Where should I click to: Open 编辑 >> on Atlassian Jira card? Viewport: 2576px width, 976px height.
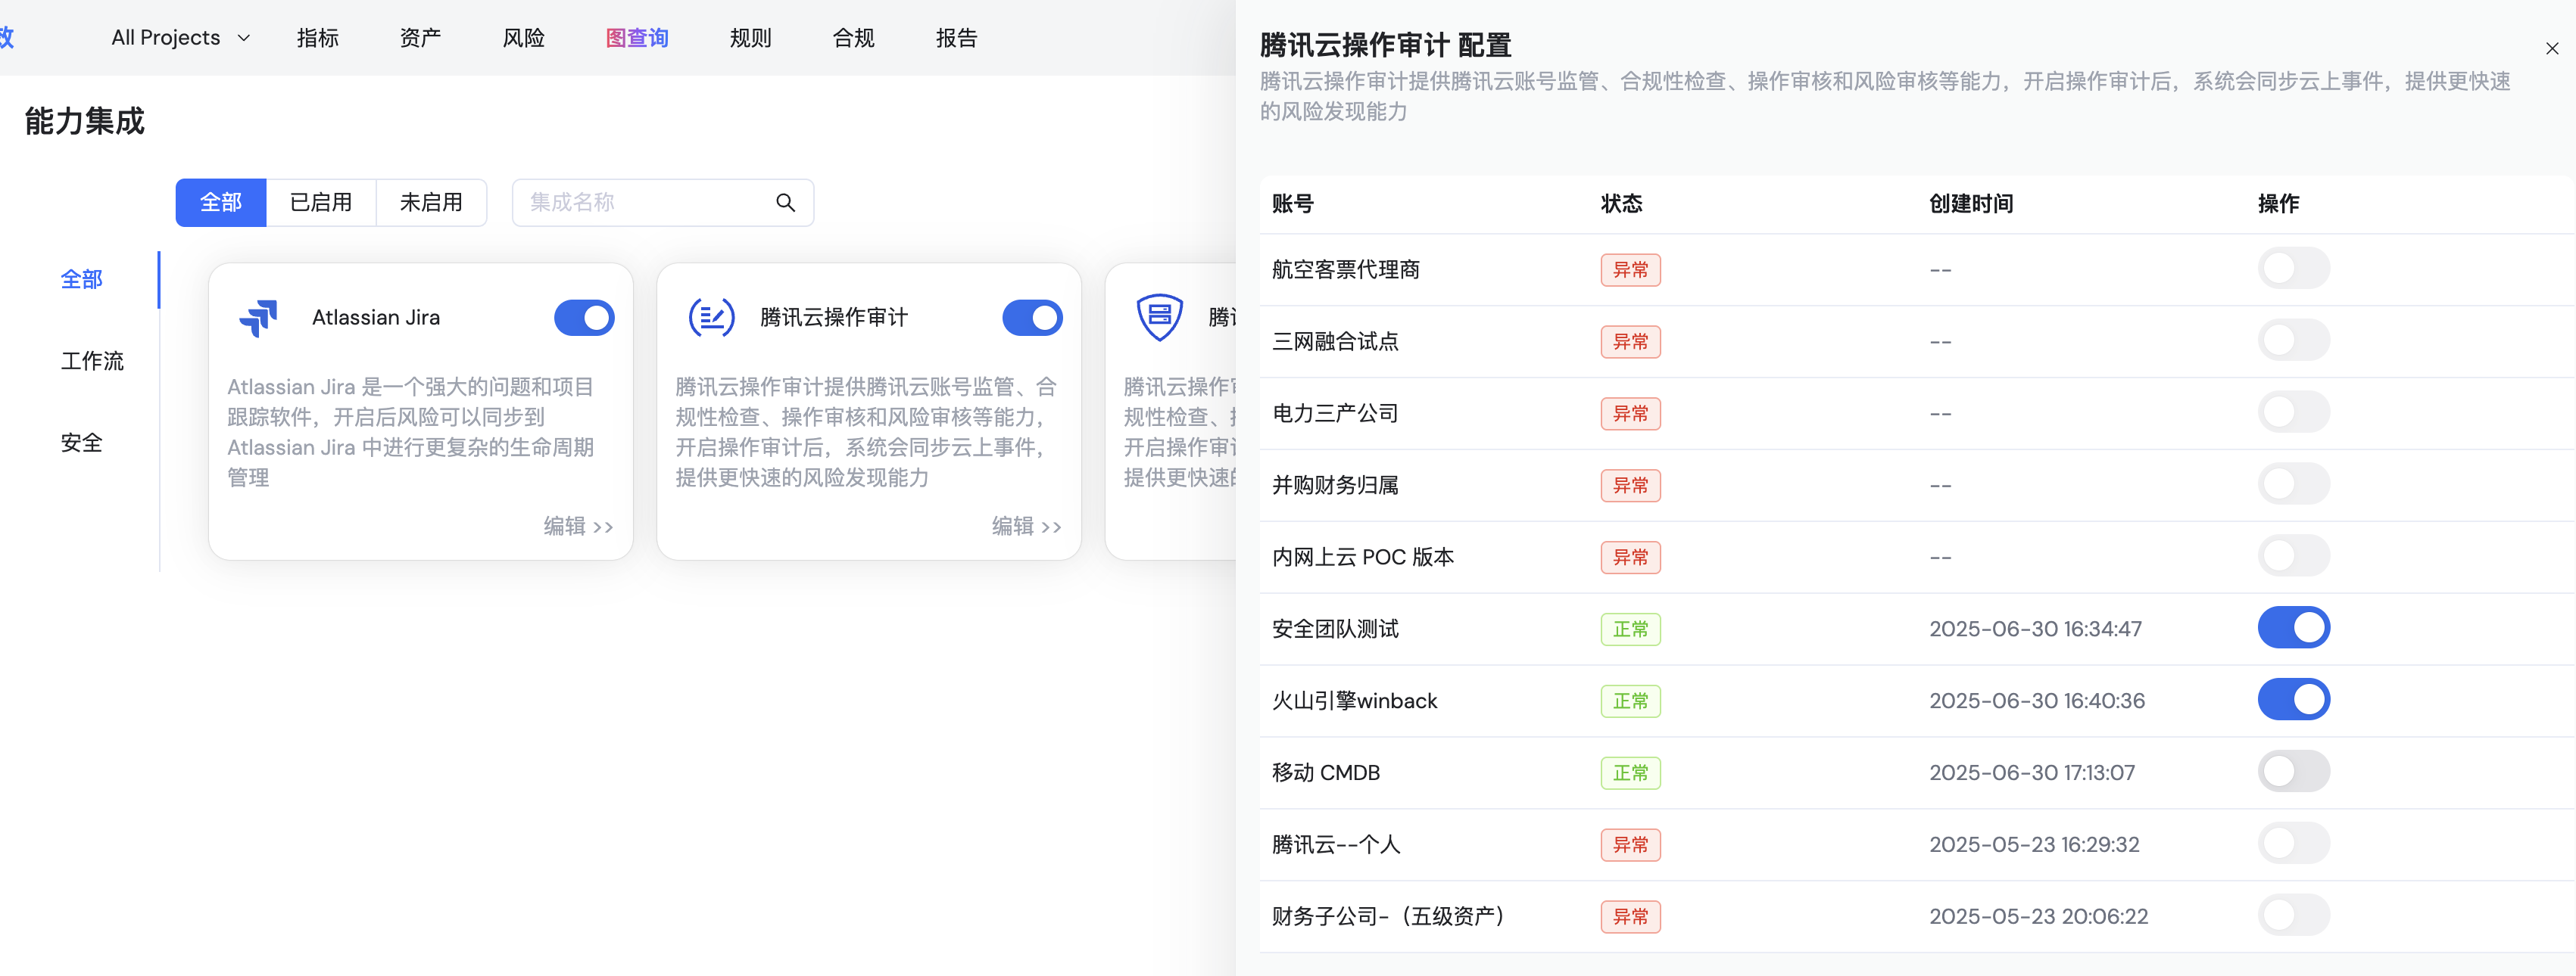click(x=578, y=527)
